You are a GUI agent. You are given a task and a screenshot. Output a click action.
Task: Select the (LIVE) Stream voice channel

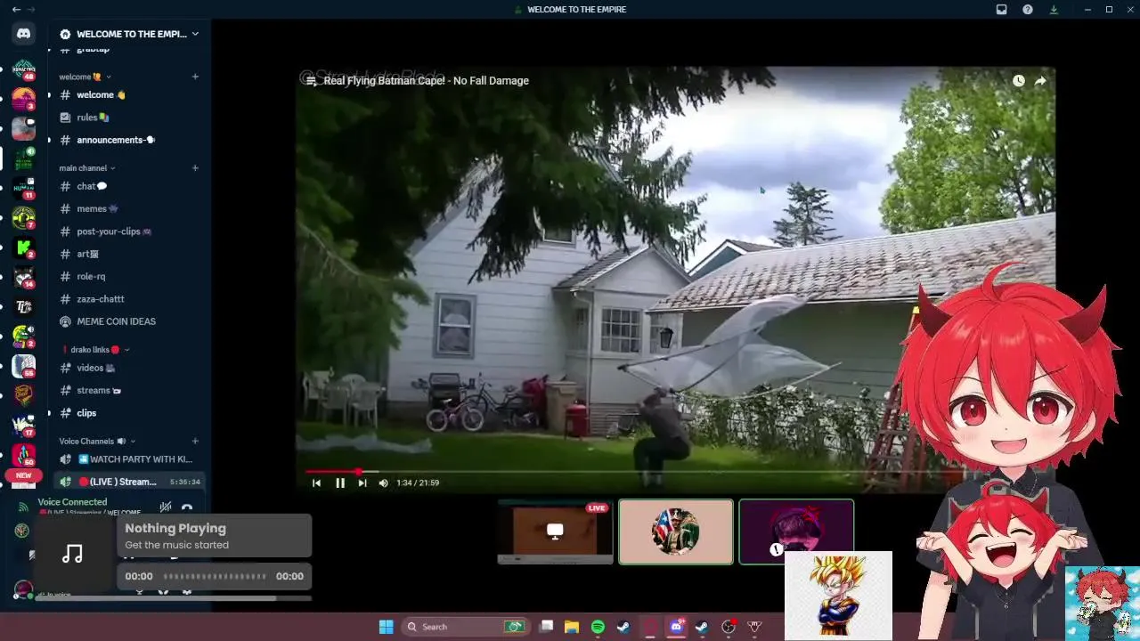point(129,482)
